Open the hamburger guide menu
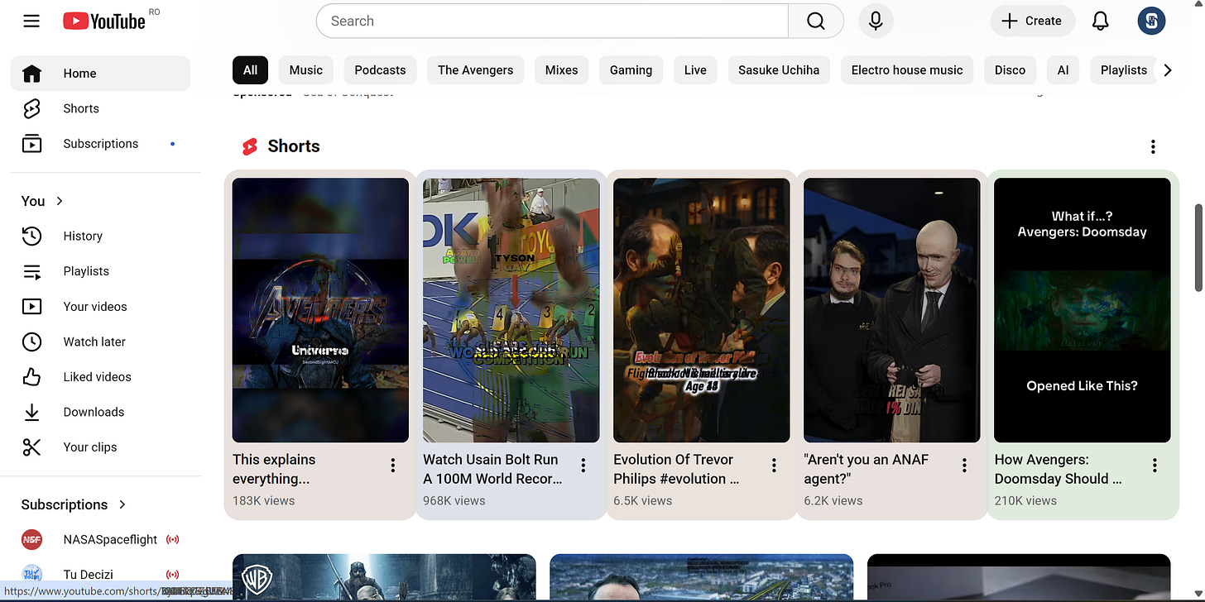The width and height of the screenshot is (1205, 602). [31, 21]
